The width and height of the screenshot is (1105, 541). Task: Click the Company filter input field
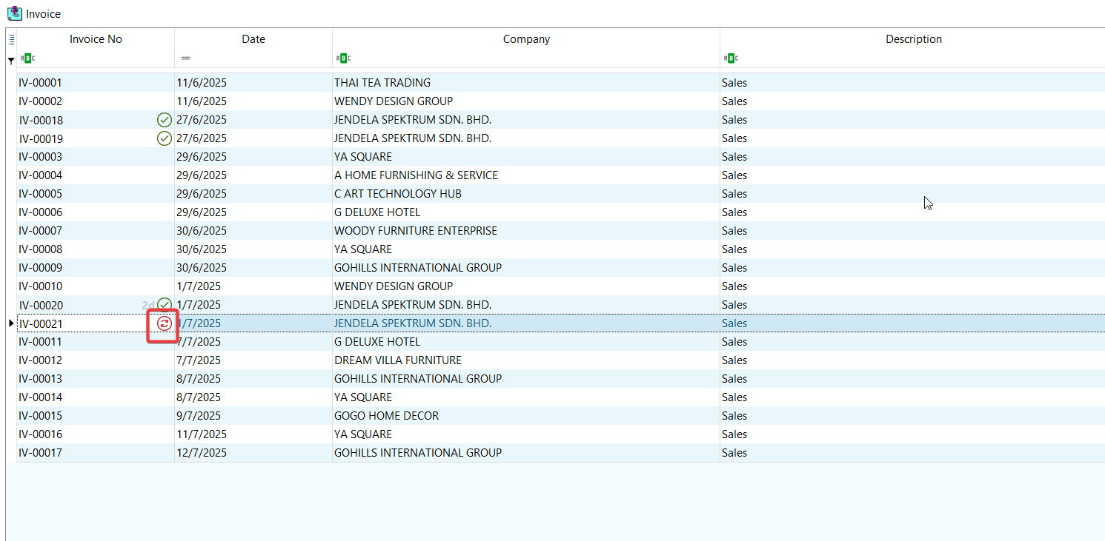534,58
